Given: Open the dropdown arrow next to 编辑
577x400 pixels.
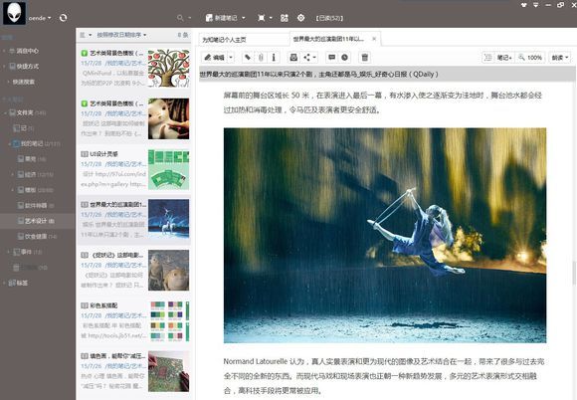Looking at the screenshot, I should click(231, 58).
